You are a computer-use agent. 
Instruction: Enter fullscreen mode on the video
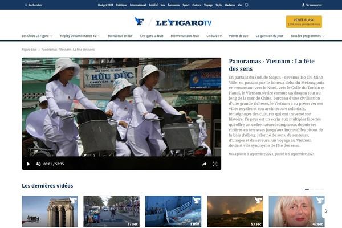(215, 164)
